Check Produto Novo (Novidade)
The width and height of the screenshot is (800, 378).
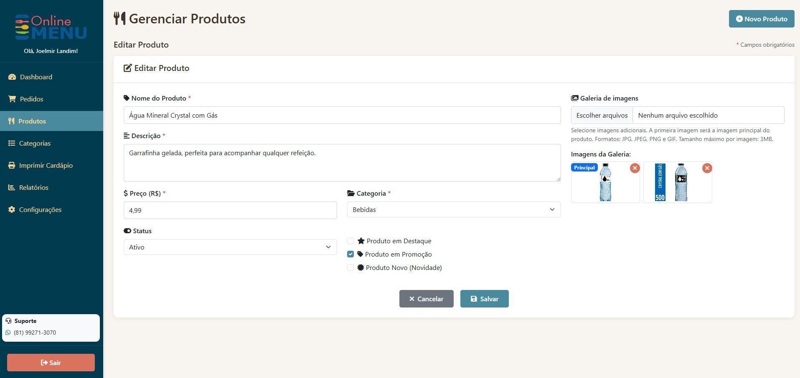click(x=350, y=267)
